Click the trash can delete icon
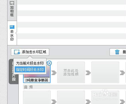 [117, 52]
